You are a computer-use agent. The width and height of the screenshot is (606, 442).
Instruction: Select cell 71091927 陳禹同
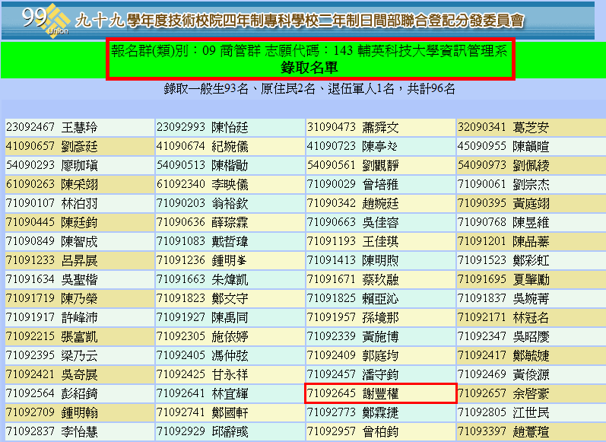point(230,317)
